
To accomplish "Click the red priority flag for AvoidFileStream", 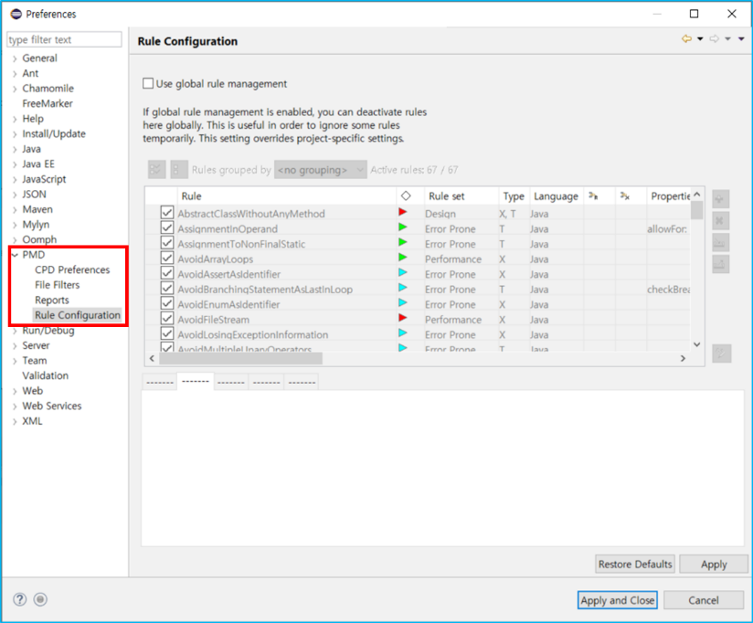I will (403, 320).
